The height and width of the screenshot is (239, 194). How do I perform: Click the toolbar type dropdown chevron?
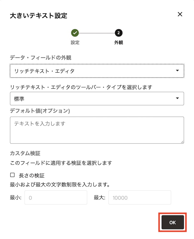[177, 98]
